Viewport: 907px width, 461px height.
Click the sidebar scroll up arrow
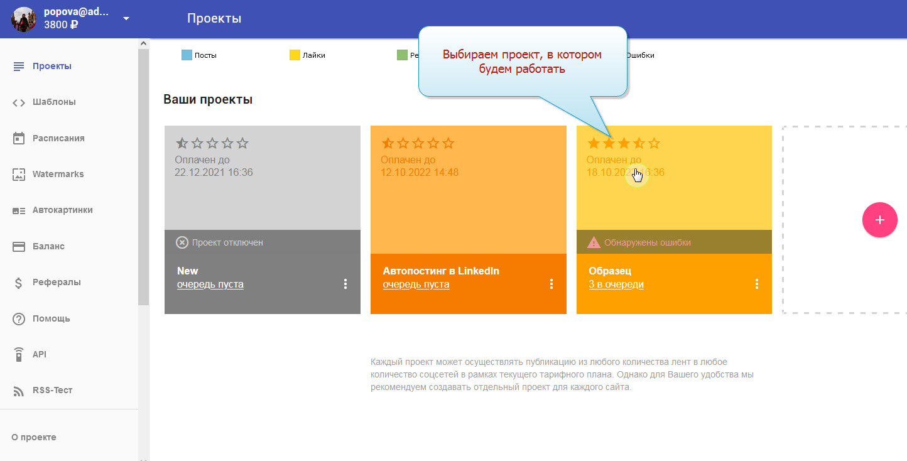click(x=143, y=43)
